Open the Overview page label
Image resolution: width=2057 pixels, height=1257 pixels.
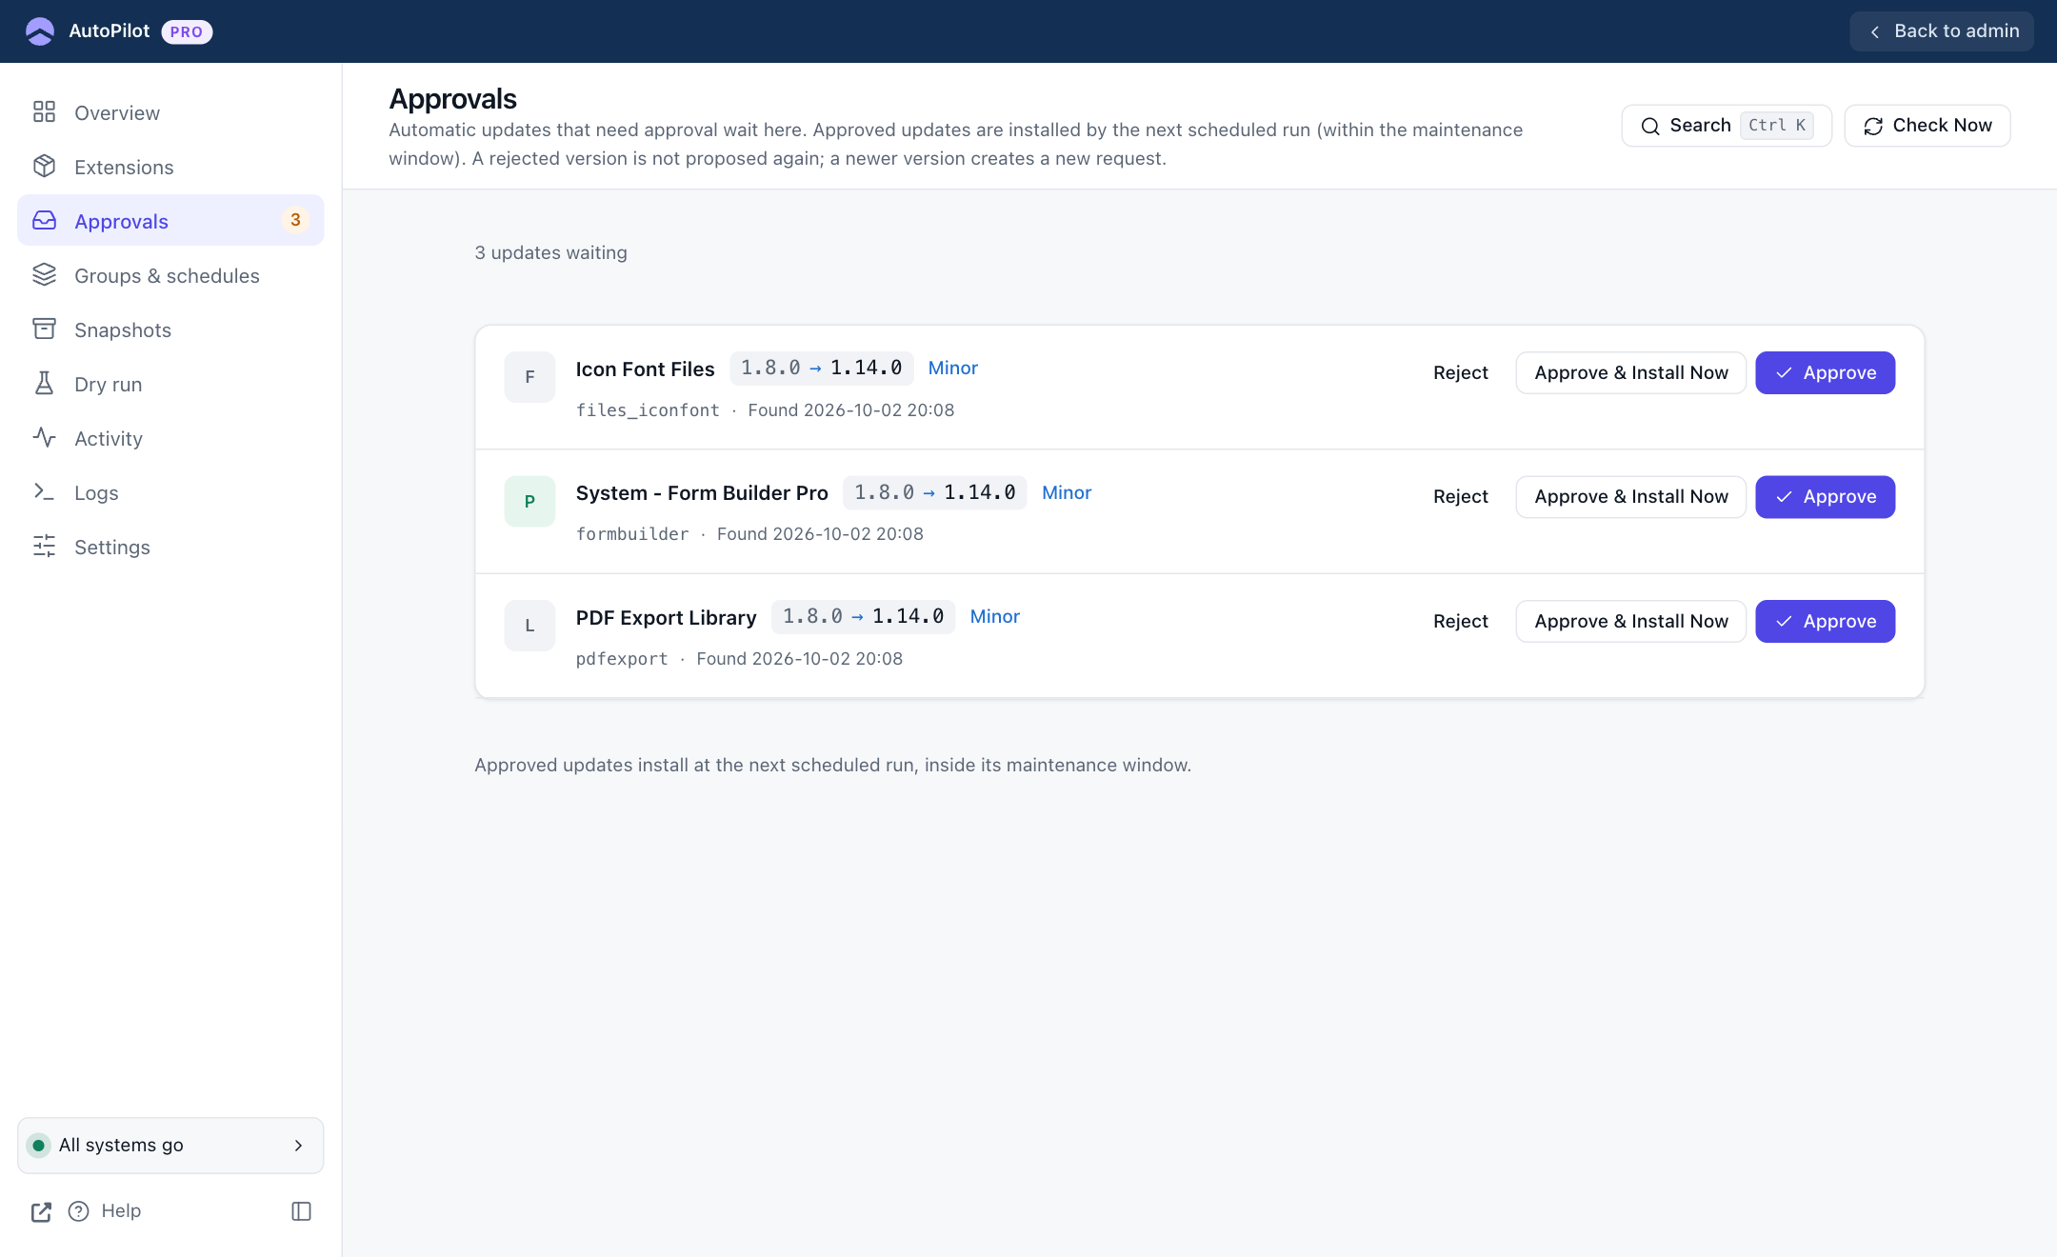pyautogui.click(x=117, y=112)
